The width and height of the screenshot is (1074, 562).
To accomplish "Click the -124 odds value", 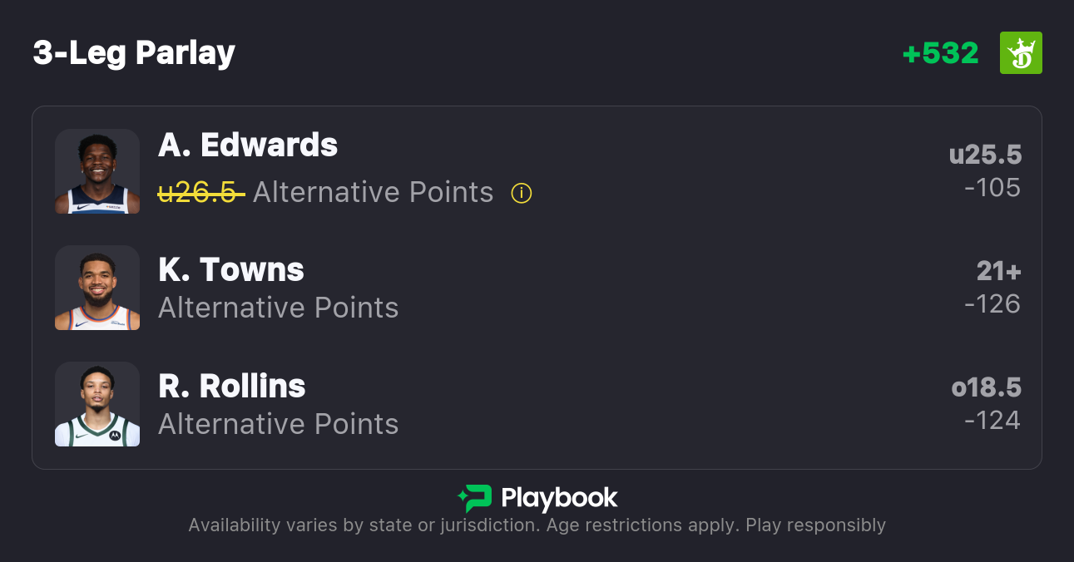I will coord(992,421).
